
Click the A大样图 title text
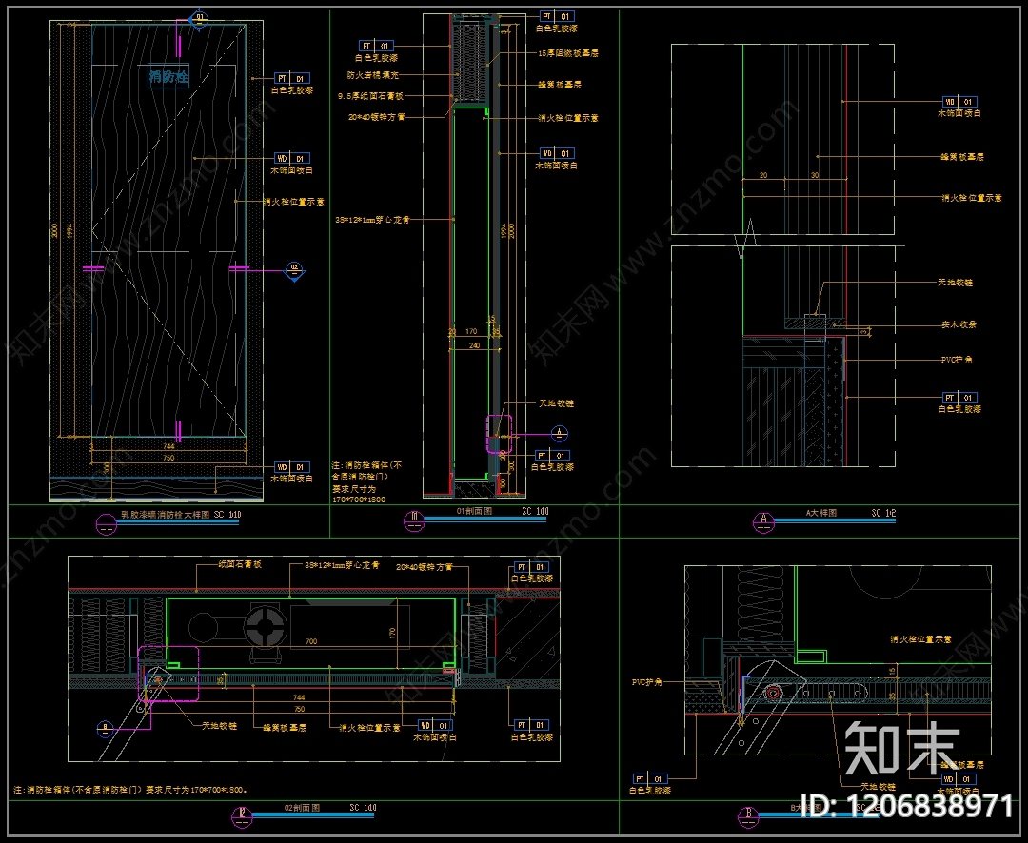pyautogui.click(x=820, y=513)
